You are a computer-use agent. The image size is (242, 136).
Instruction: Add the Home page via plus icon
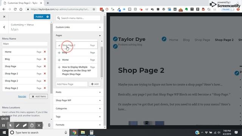pos(59,60)
